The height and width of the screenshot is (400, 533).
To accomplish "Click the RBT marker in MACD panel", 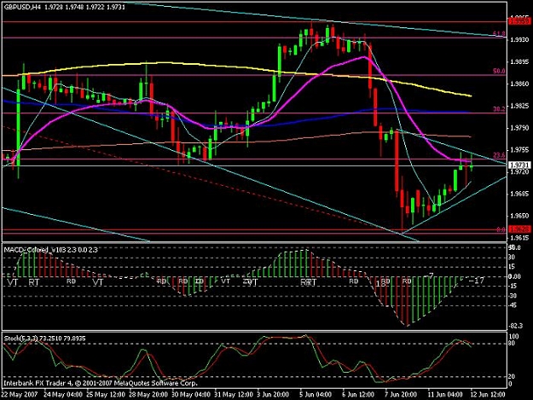I will [x=309, y=282].
